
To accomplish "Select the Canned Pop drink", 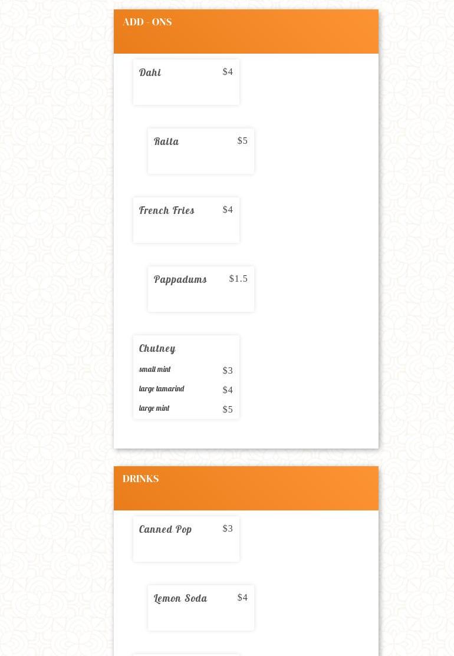I will [x=166, y=529].
